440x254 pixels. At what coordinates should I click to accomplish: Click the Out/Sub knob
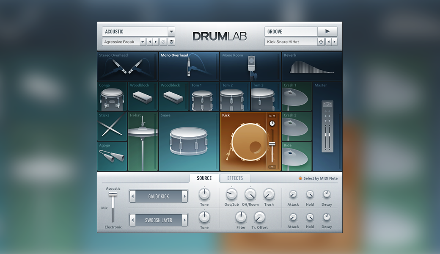tap(231, 194)
